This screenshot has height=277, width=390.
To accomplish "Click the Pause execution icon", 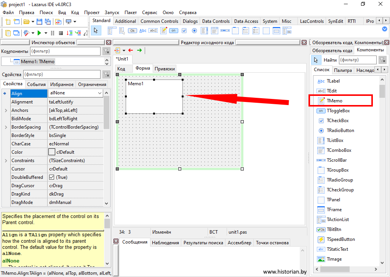I will (53, 33).
